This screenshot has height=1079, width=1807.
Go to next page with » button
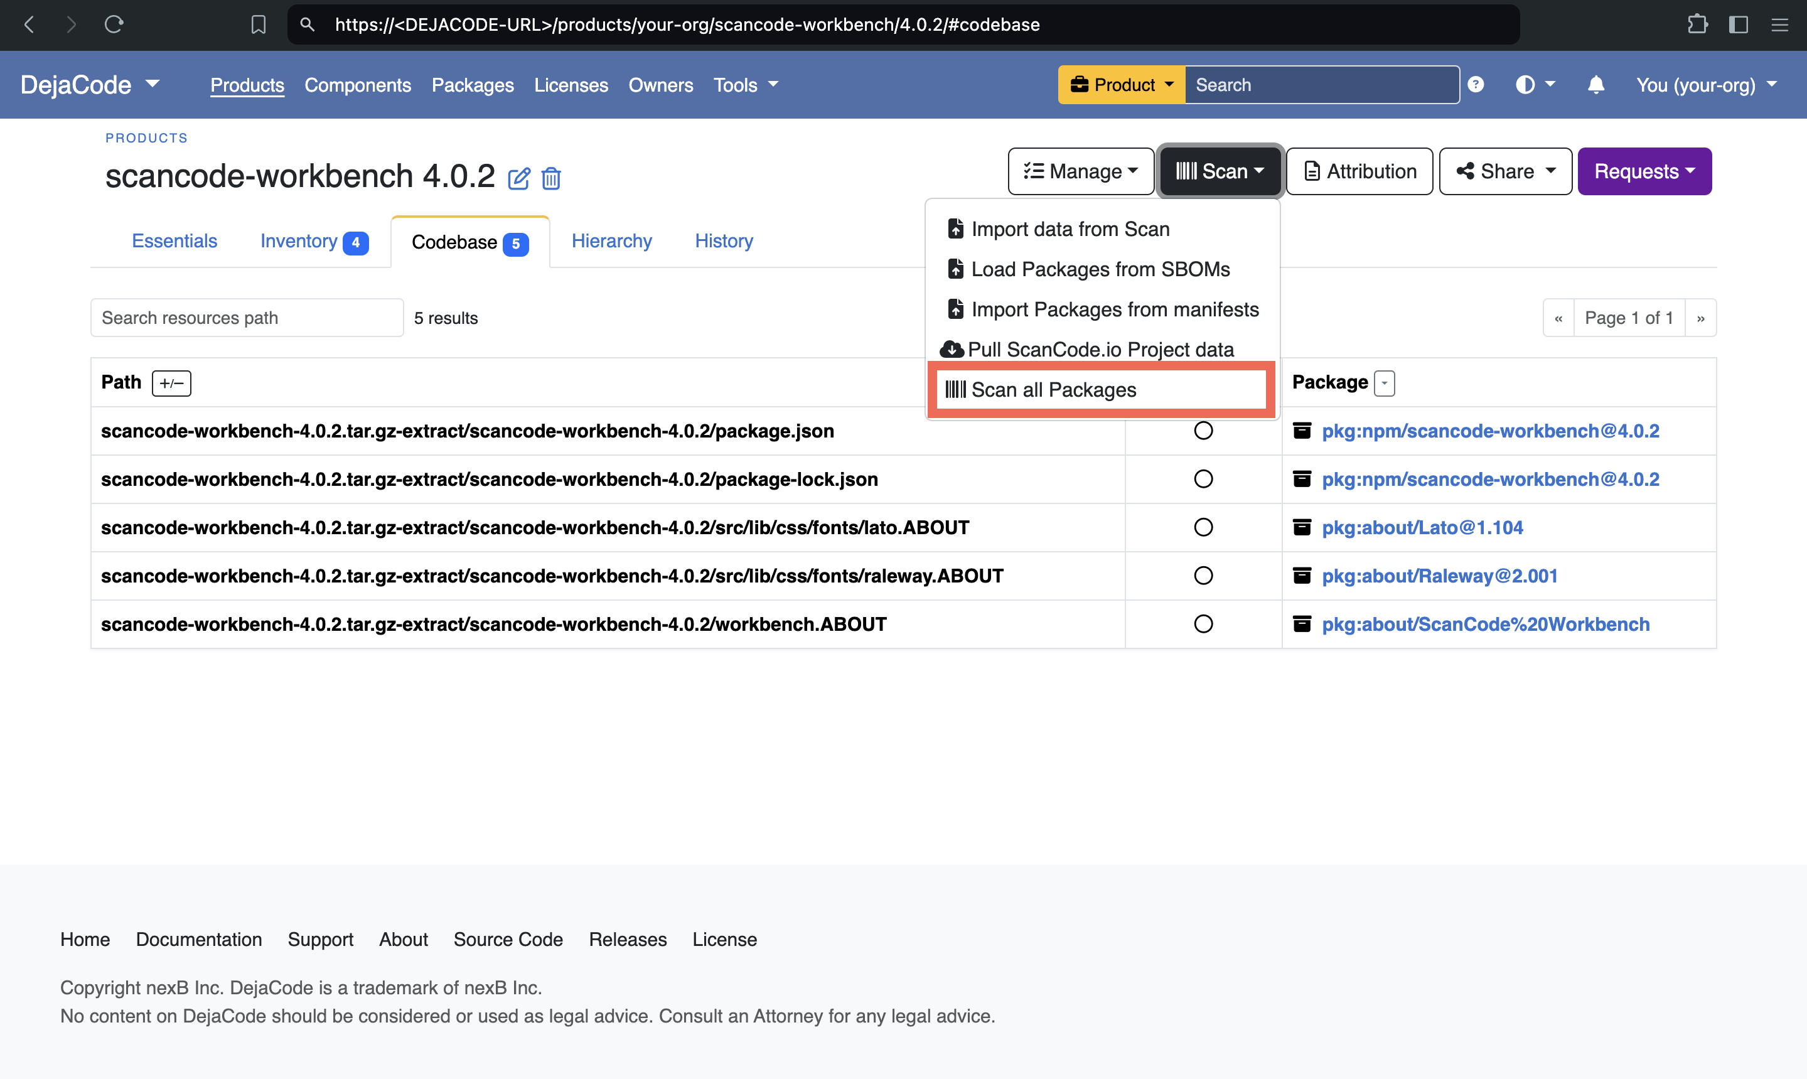tap(1700, 318)
